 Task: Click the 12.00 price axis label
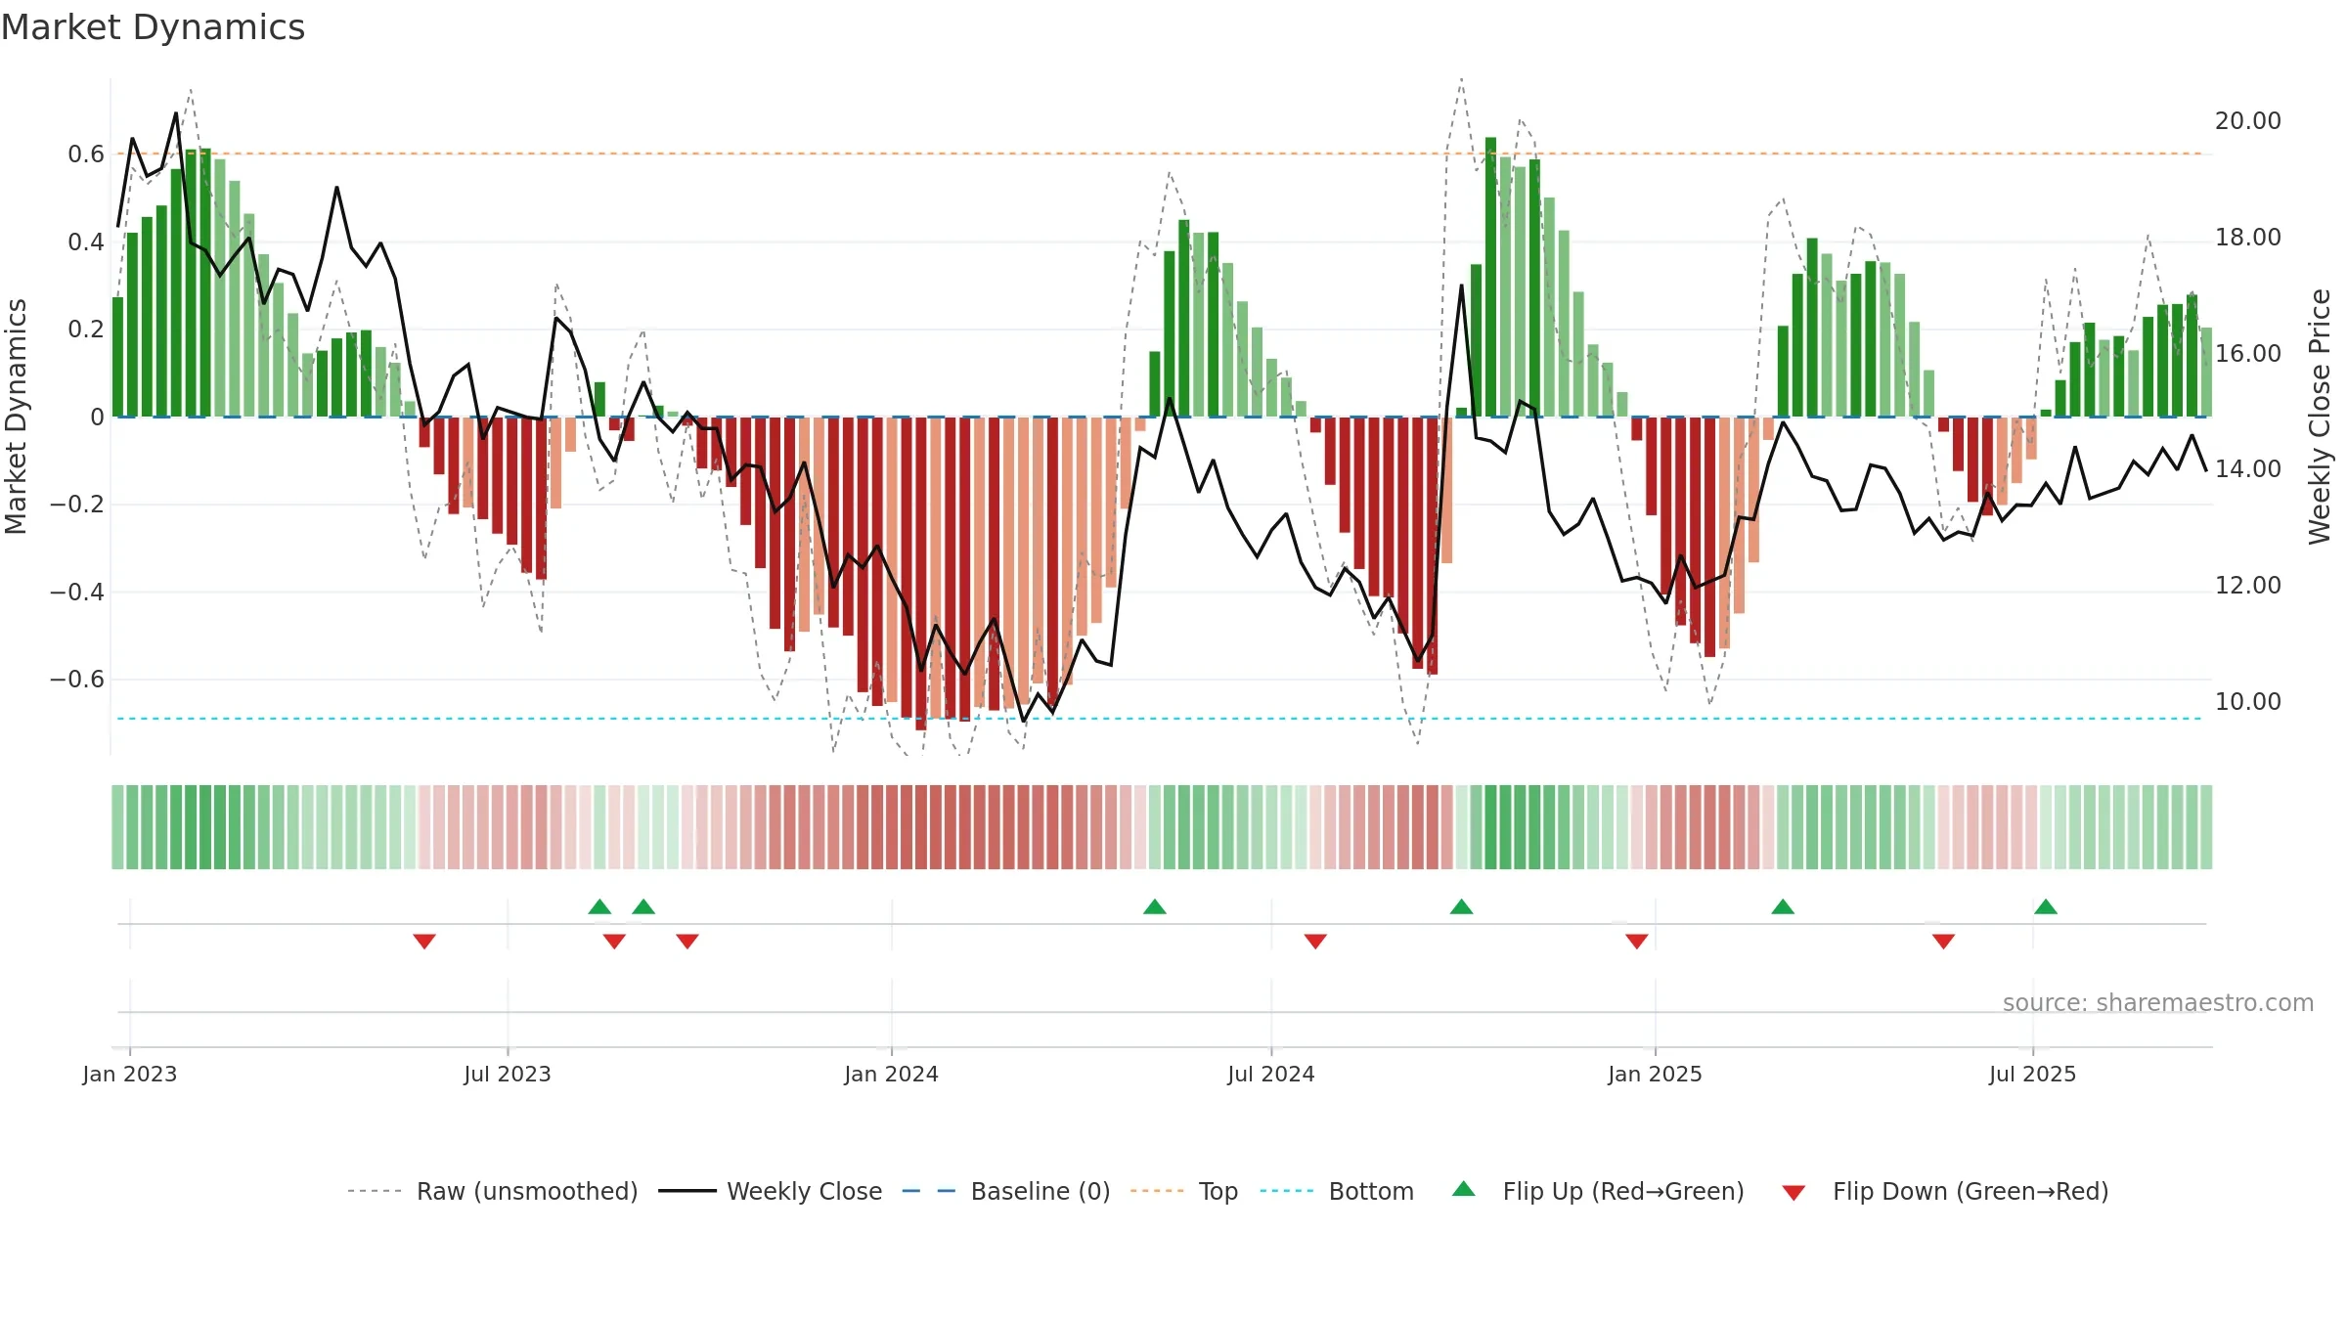[2248, 585]
